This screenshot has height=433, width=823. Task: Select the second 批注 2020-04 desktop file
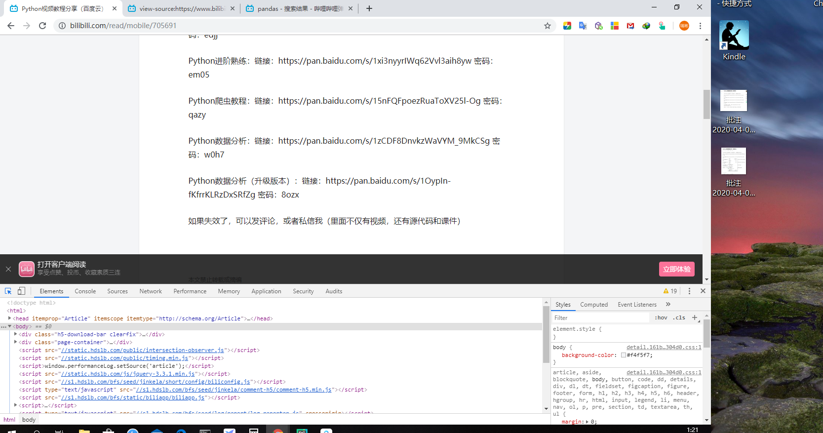pyautogui.click(x=734, y=172)
